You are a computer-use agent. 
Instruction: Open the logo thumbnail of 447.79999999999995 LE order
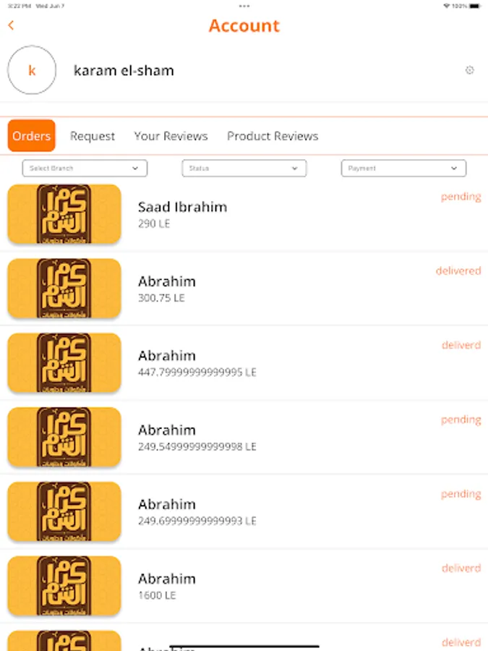click(64, 362)
